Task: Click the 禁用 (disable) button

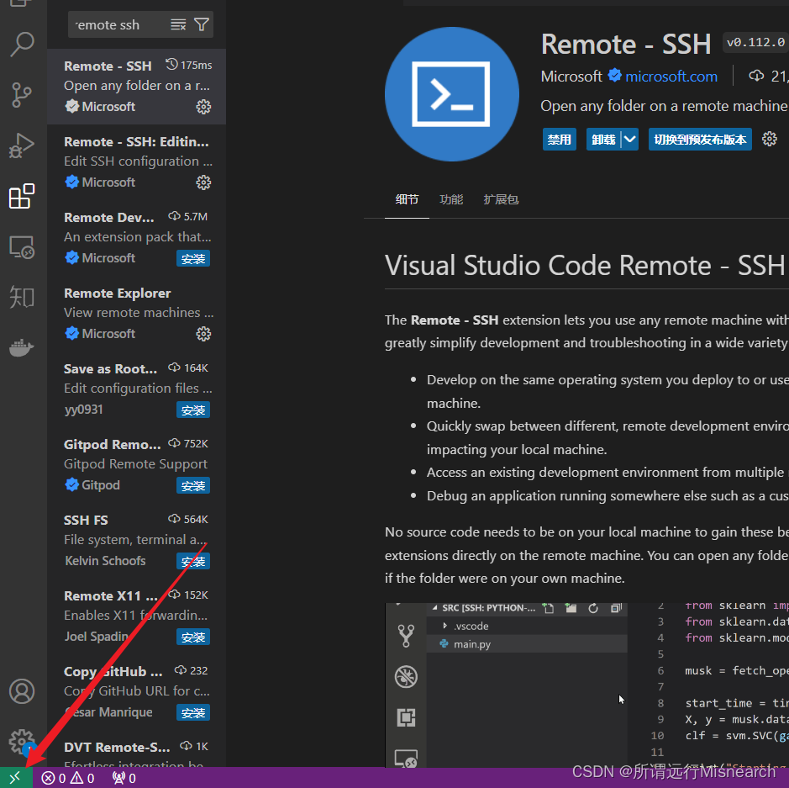Action: click(x=559, y=140)
